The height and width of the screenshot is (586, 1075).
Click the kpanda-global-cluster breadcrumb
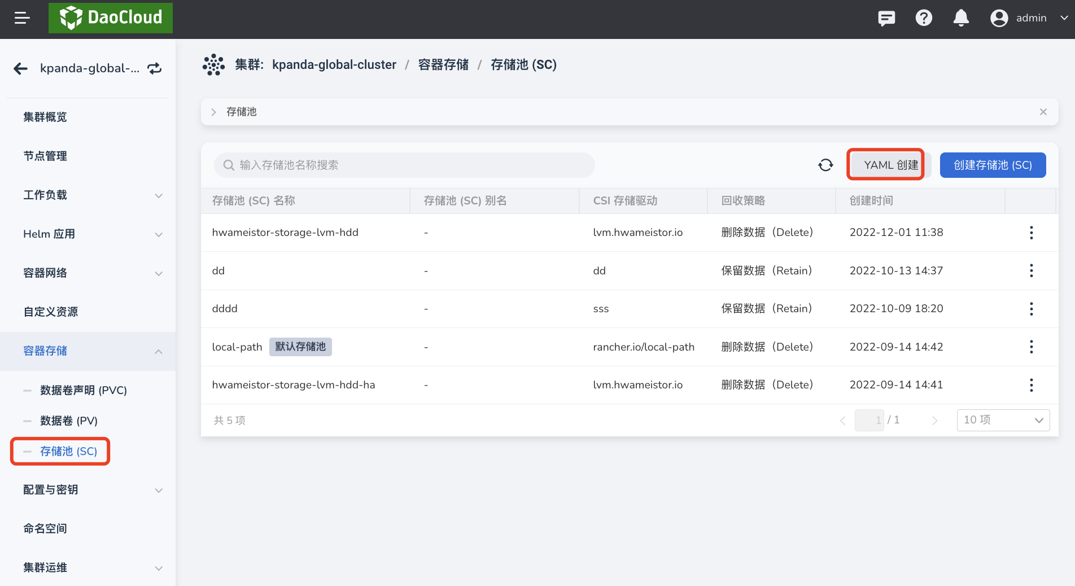pyautogui.click(x=334, y=65)
